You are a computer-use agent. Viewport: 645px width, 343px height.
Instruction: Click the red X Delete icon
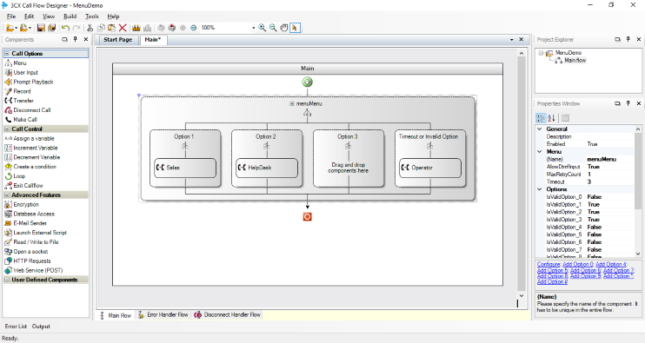tap(123, 28)
